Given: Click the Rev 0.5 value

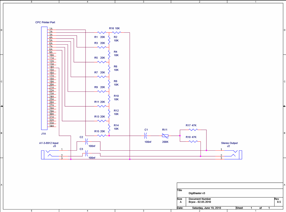Looking at the screenshot, I should [279, 202].
